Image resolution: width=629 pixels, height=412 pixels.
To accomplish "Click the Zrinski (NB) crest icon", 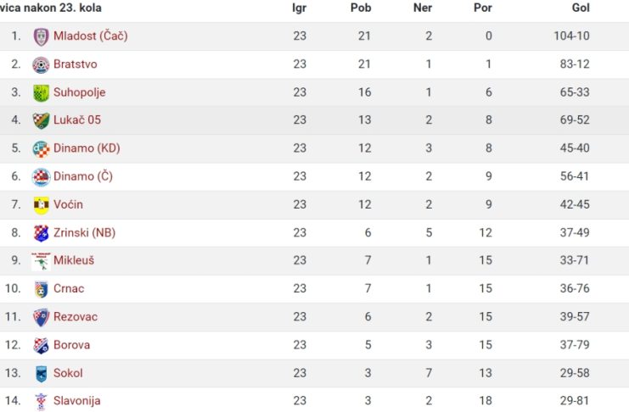I will click(41, 233).
